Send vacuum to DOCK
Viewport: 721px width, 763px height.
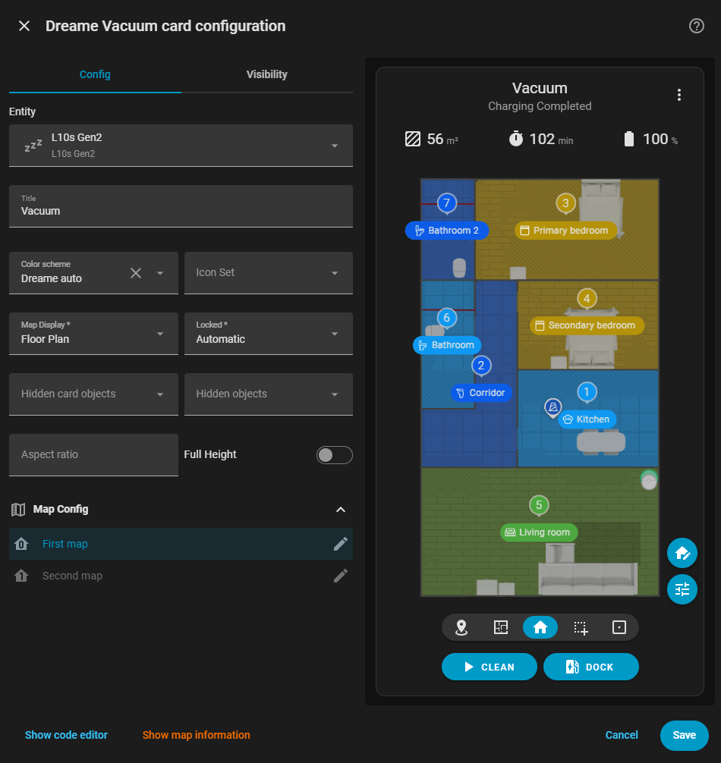pyautogui.click(x=590, y=667)
